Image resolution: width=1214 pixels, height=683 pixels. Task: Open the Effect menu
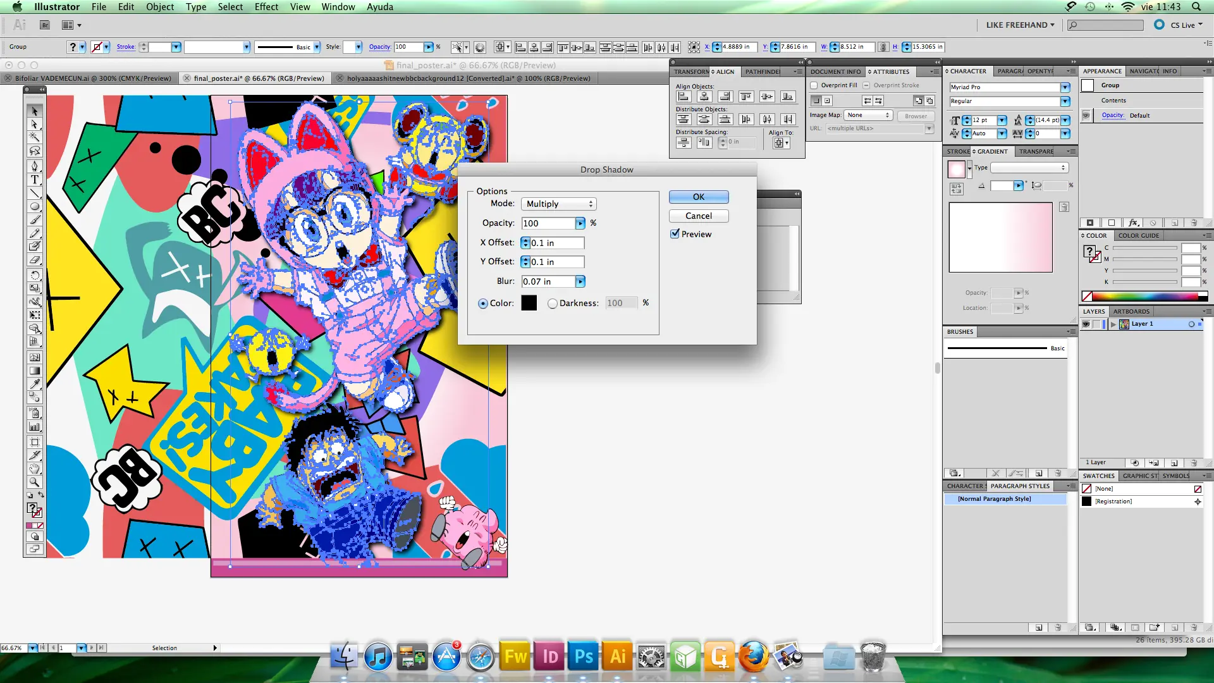click(266, 7)
